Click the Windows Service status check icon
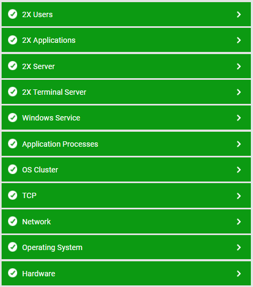Viewport: 253px width, 287px height. click(13, 117)
